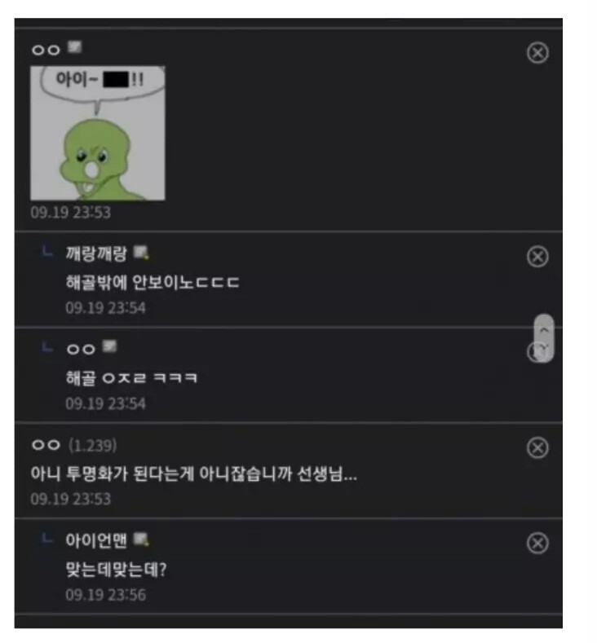Click the top ㅇㅇ commenter nickname
The height and width of the screenshot is (643, 597).
(x=46, y=50)
